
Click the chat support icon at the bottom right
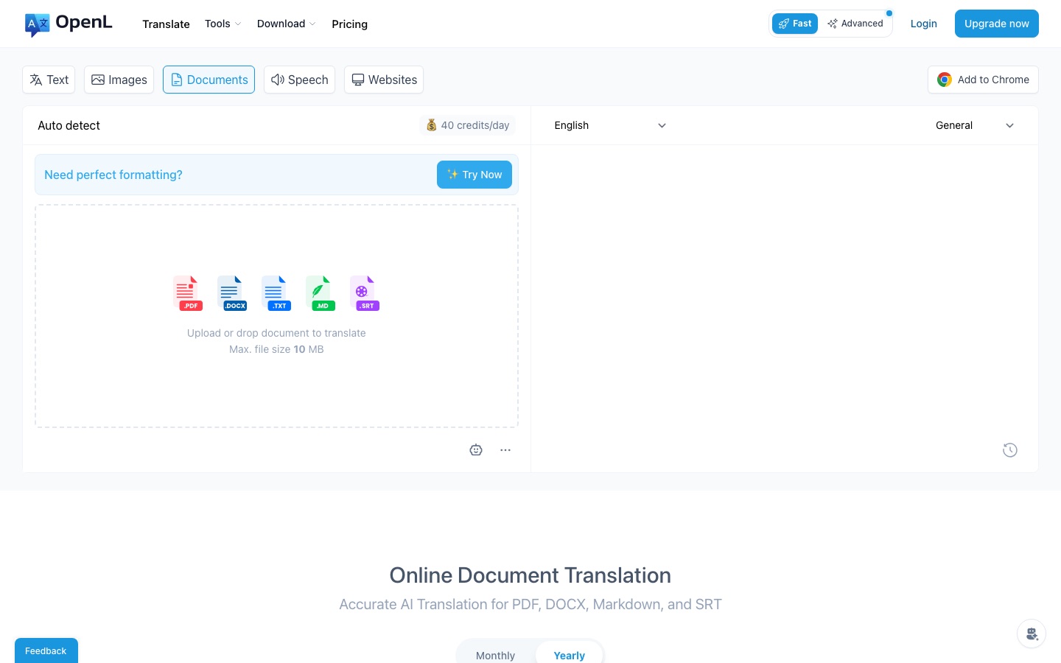(1032, 634)
